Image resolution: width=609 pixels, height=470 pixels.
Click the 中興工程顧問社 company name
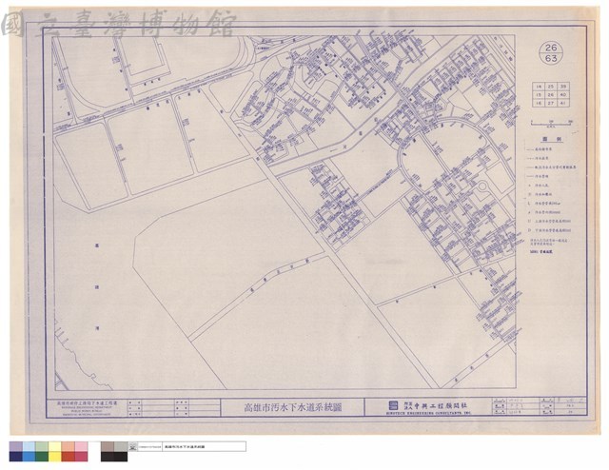(x=436, y=405)
